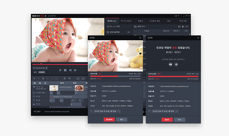
Task: Switch to the 오버레이 클립 tab
Action: (155, 21)
